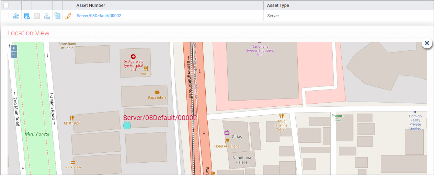Sort by Asset Number column header

(x=91, y=5)
